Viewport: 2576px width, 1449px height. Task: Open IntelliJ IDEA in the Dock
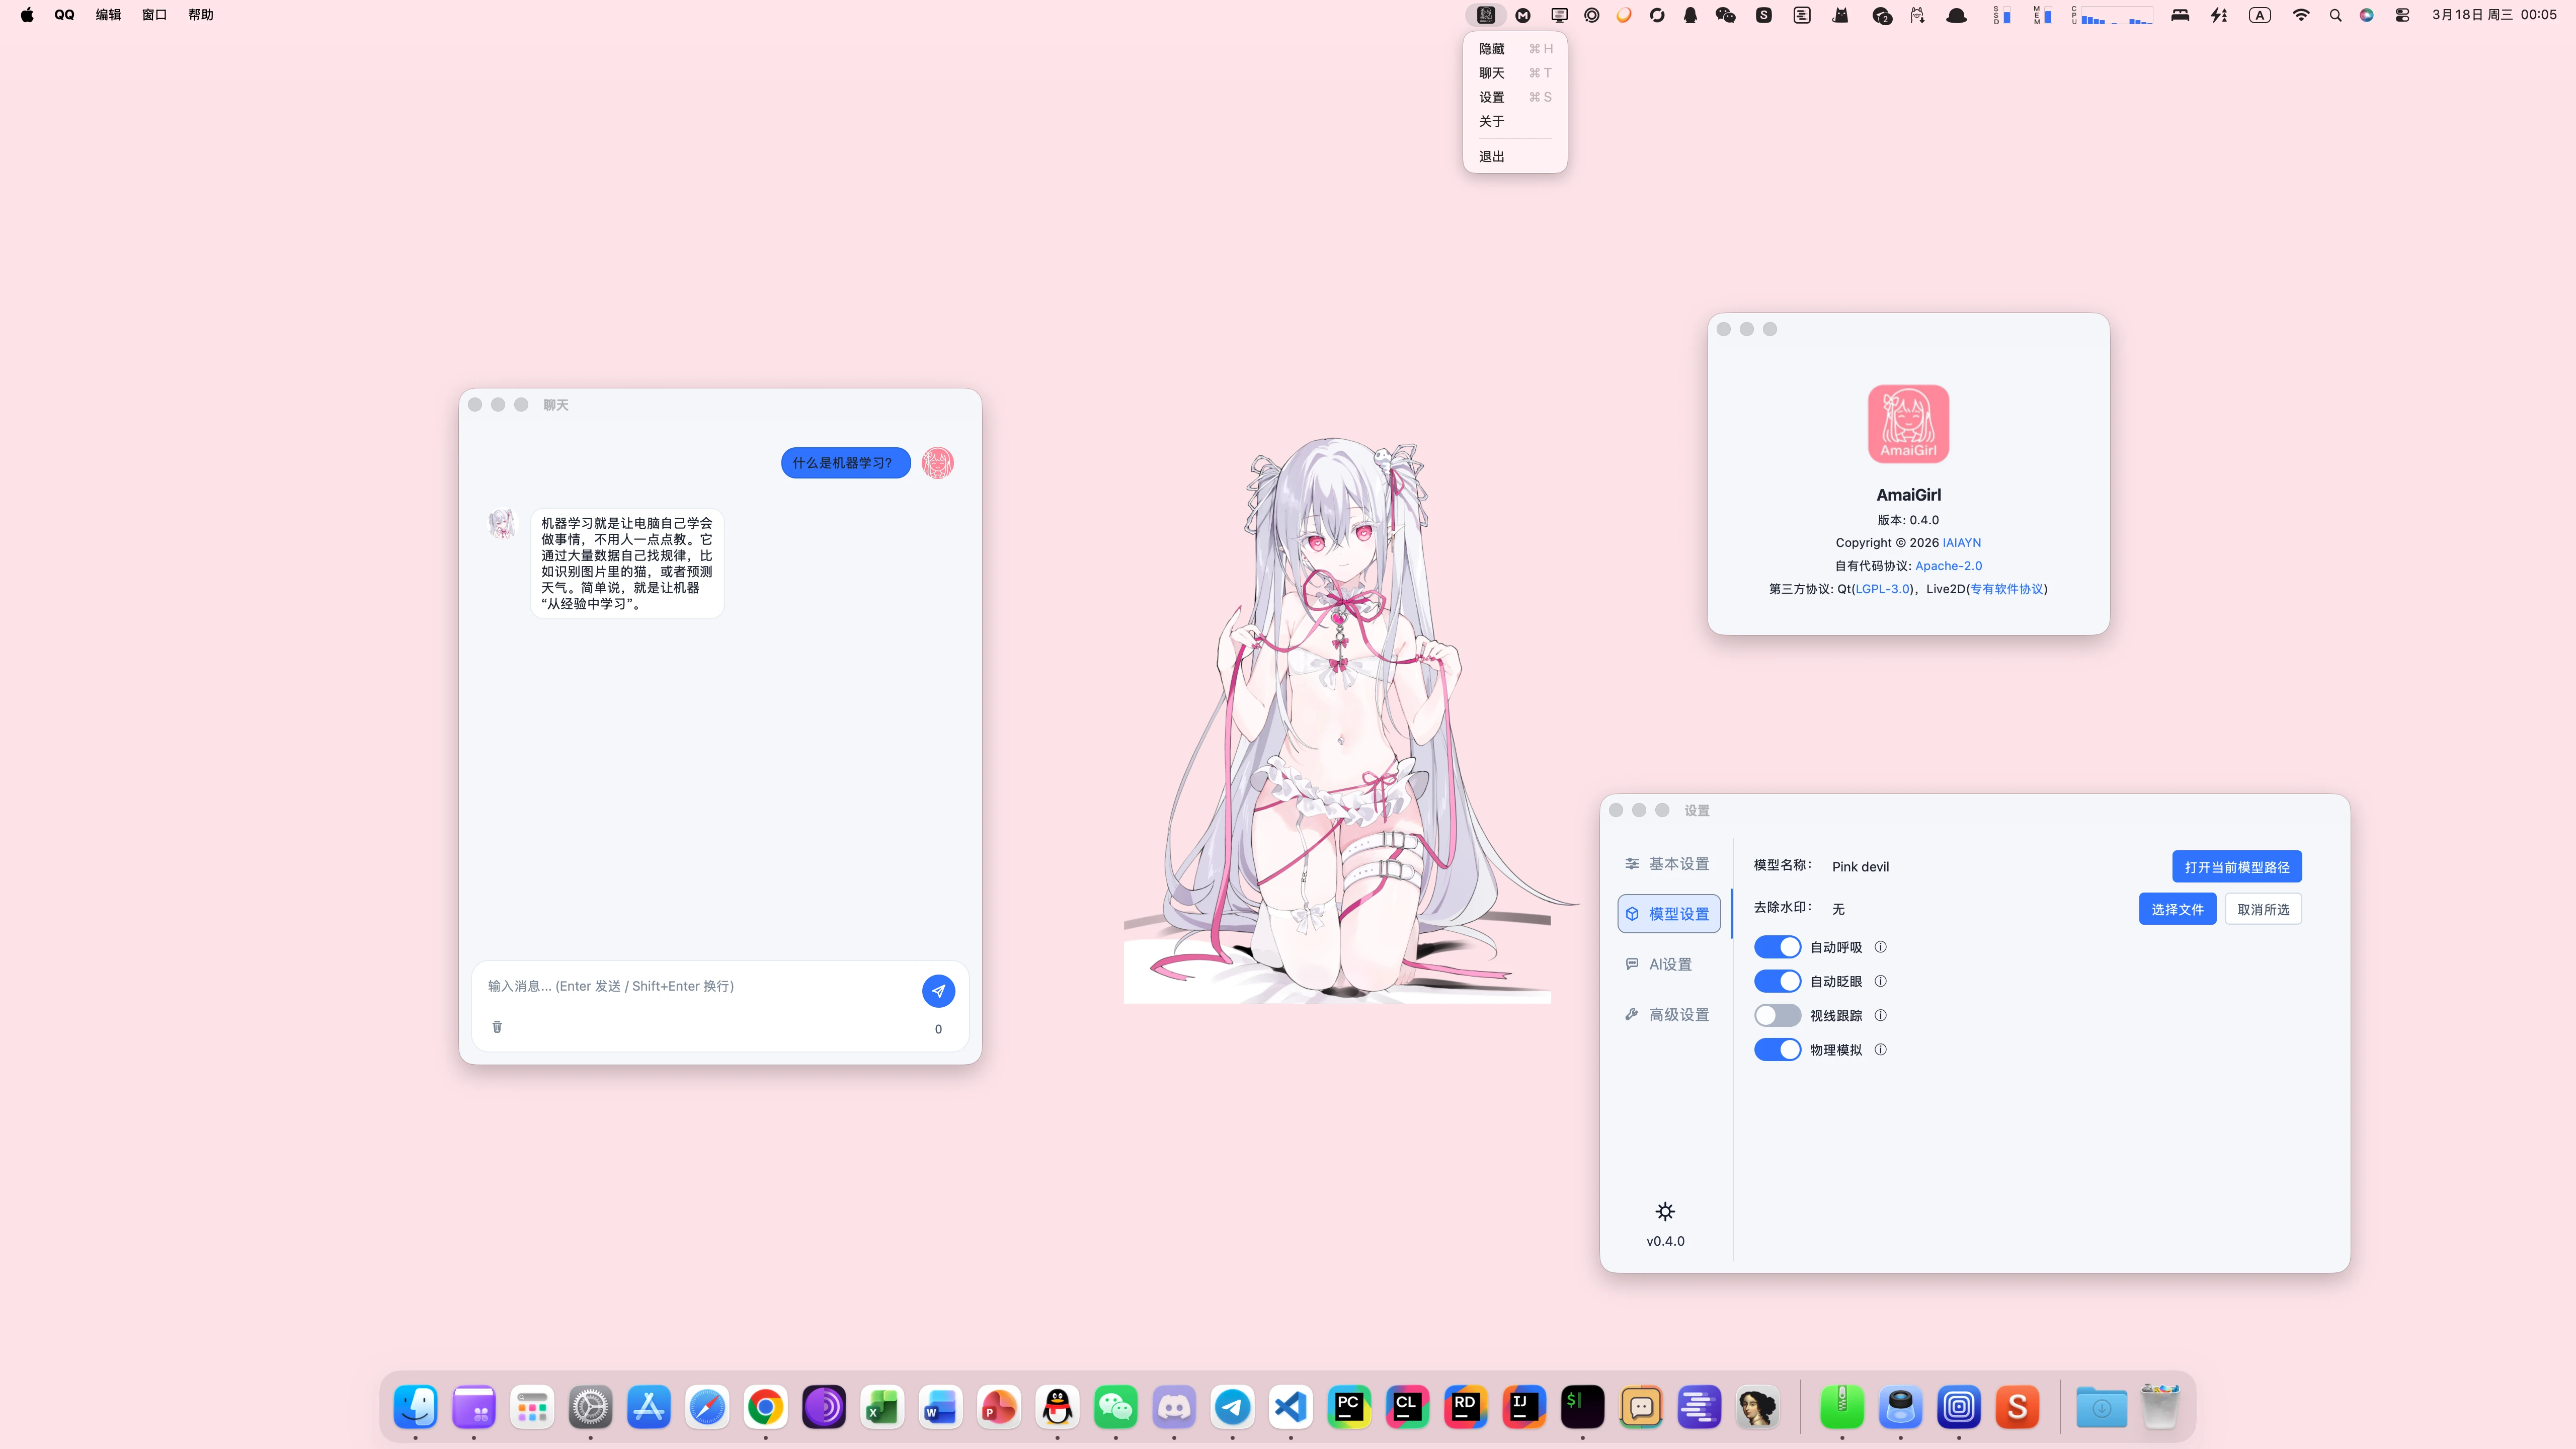1524,1407
